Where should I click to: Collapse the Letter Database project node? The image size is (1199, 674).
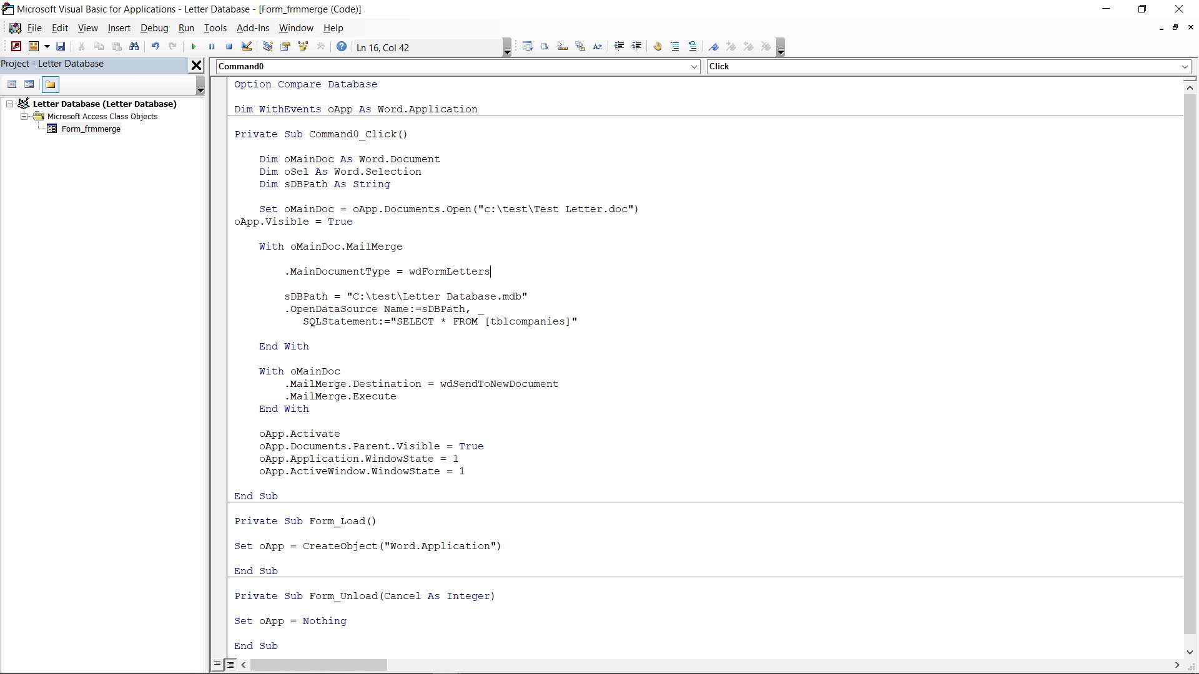click(10, 104)
